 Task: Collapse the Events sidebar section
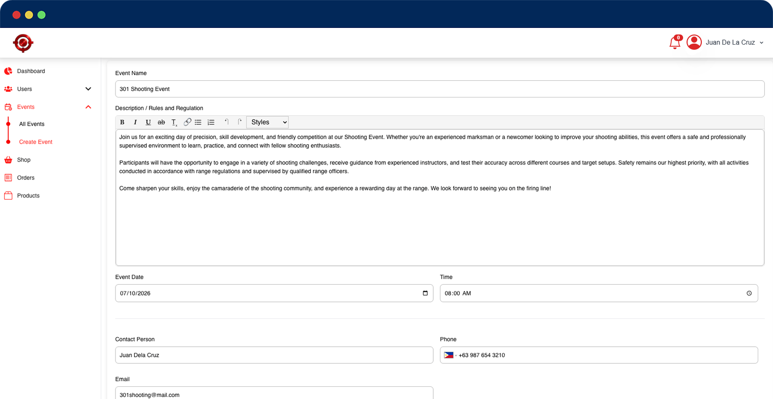(x=88, y=107)
